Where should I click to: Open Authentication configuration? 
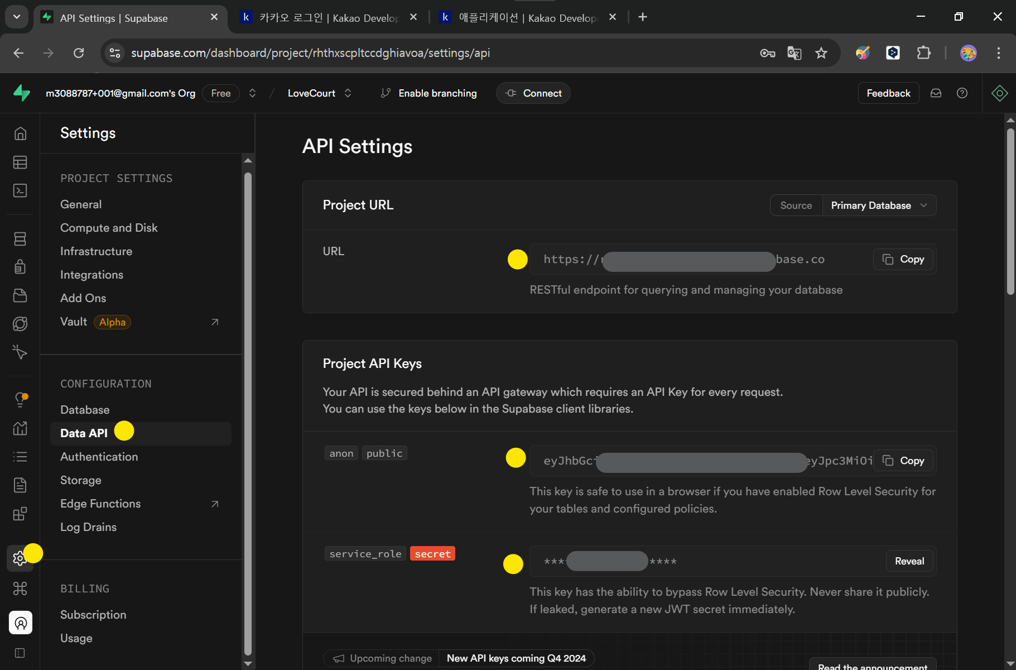tap(99, 457)
